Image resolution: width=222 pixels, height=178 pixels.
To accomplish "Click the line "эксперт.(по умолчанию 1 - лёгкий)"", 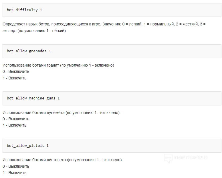I will (x=34, y=31).
